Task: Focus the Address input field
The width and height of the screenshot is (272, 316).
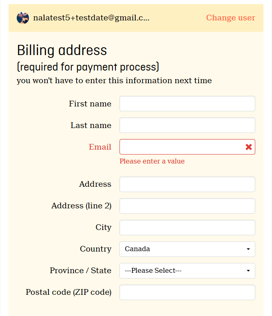Action: (x=187, y=184)
